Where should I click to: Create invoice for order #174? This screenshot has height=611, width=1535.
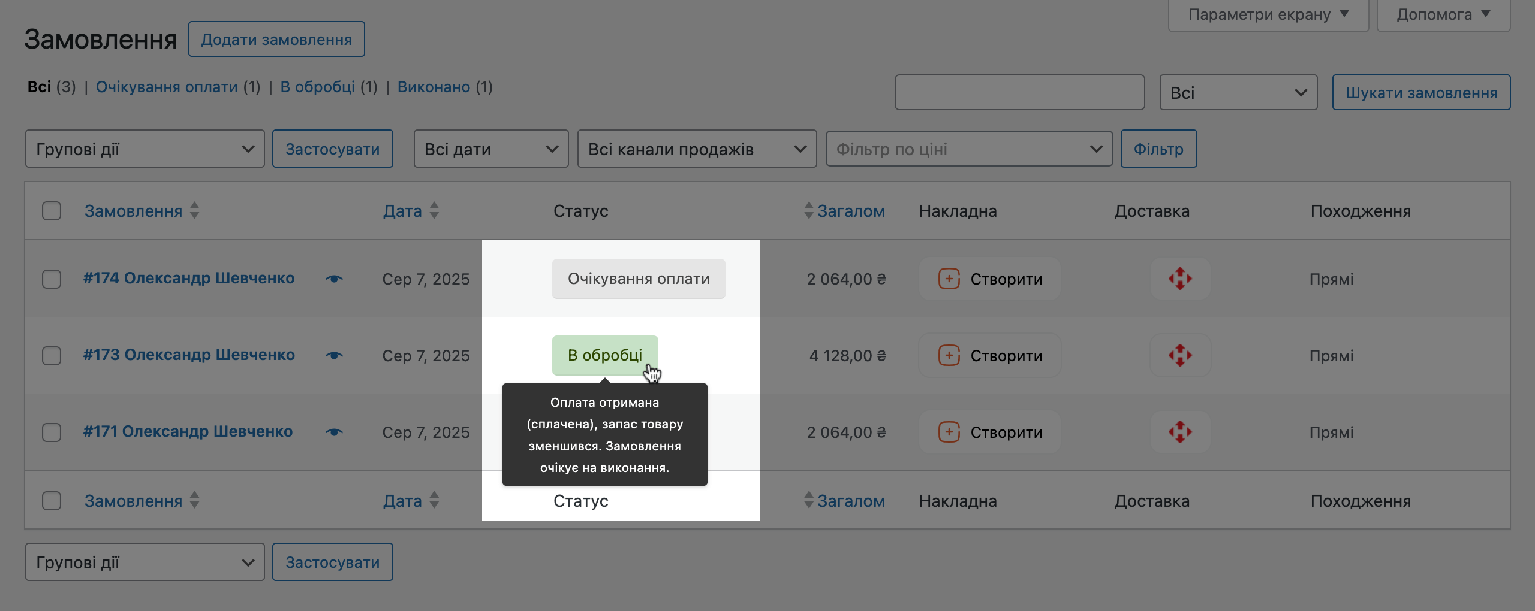click(x=990, y=279)
